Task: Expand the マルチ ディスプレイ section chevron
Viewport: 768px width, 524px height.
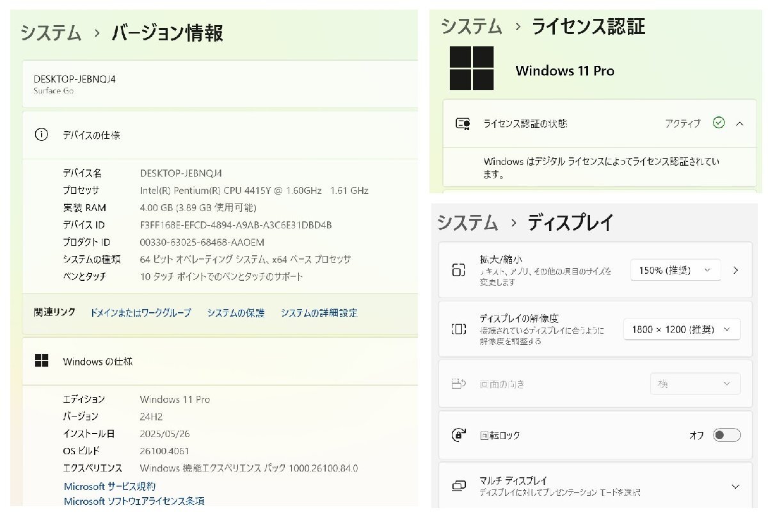Action: pyautogui.click(x=735, y=486)
